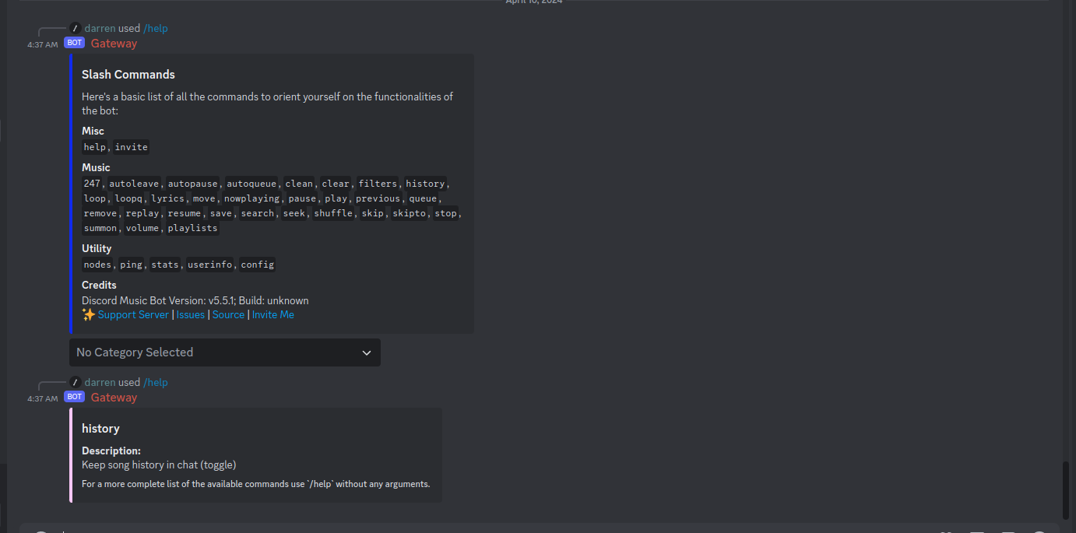Click the "autoqueue" command tag
This screenshot has width=1076, height=533.
(x=251, y=184)
